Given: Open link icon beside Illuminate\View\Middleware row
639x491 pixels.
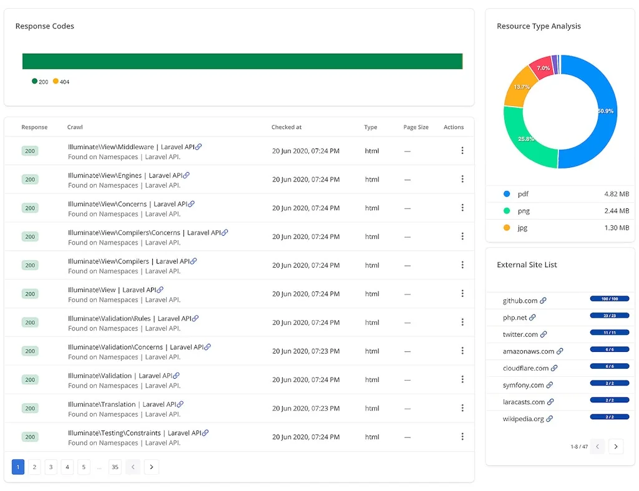Looking at the screenshot, I should tap(199, 147).
